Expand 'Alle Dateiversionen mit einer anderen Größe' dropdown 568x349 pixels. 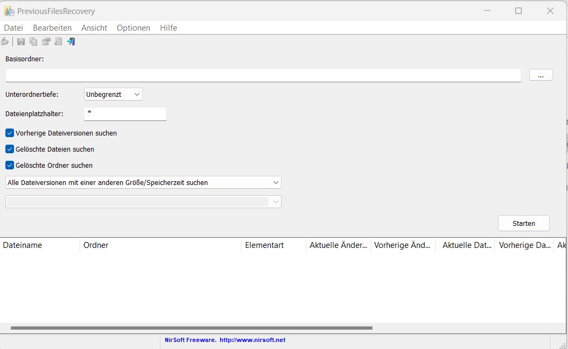[x=143, y=183]
